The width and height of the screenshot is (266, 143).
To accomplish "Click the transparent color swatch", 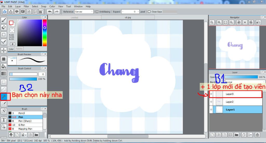I will (x=12, y=30).
